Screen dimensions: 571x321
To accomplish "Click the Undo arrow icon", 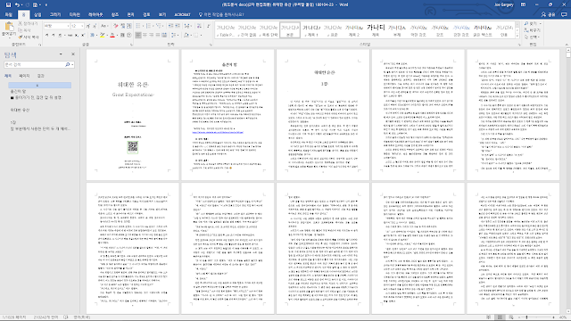I will (x=16, y=4).
